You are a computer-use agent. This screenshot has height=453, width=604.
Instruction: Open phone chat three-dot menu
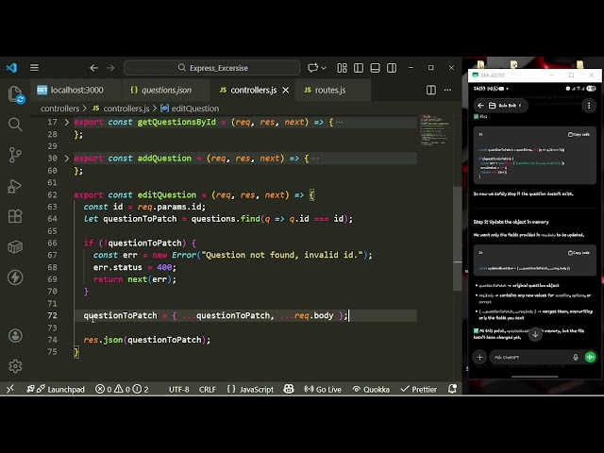tap(589, 105)
